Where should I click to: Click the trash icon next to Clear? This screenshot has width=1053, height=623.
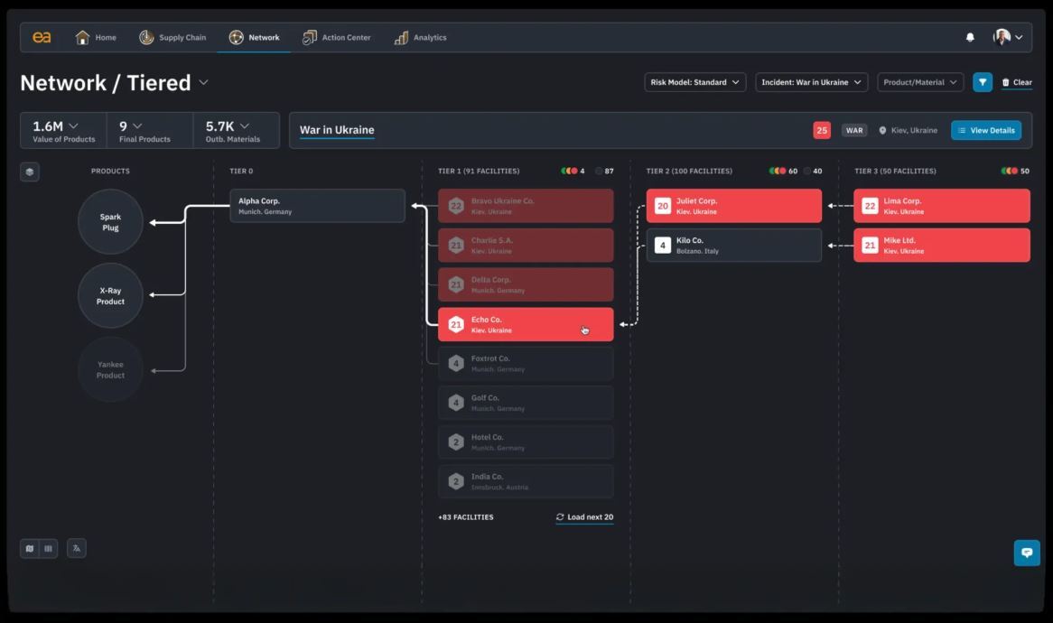1005,82
